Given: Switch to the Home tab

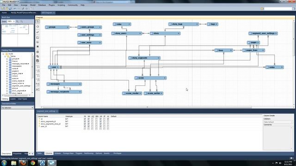Looking at the screenshot, I should click(x=4, y=12).
